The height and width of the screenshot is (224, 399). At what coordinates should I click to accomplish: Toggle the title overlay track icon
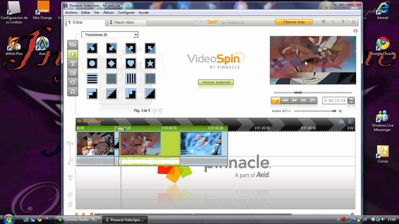click(x=70, y=178)
